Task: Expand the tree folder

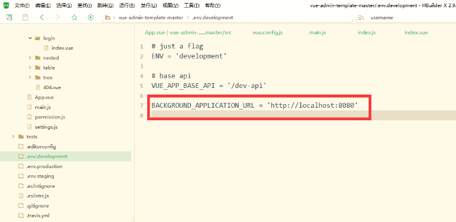Action: point(30,78)
